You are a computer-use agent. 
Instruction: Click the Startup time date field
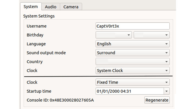click(130, 91)
